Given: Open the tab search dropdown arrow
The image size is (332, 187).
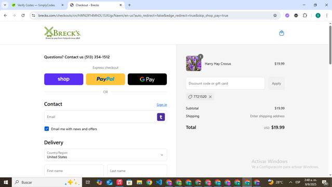Looking at the screenshot, I should pos(5,5).
